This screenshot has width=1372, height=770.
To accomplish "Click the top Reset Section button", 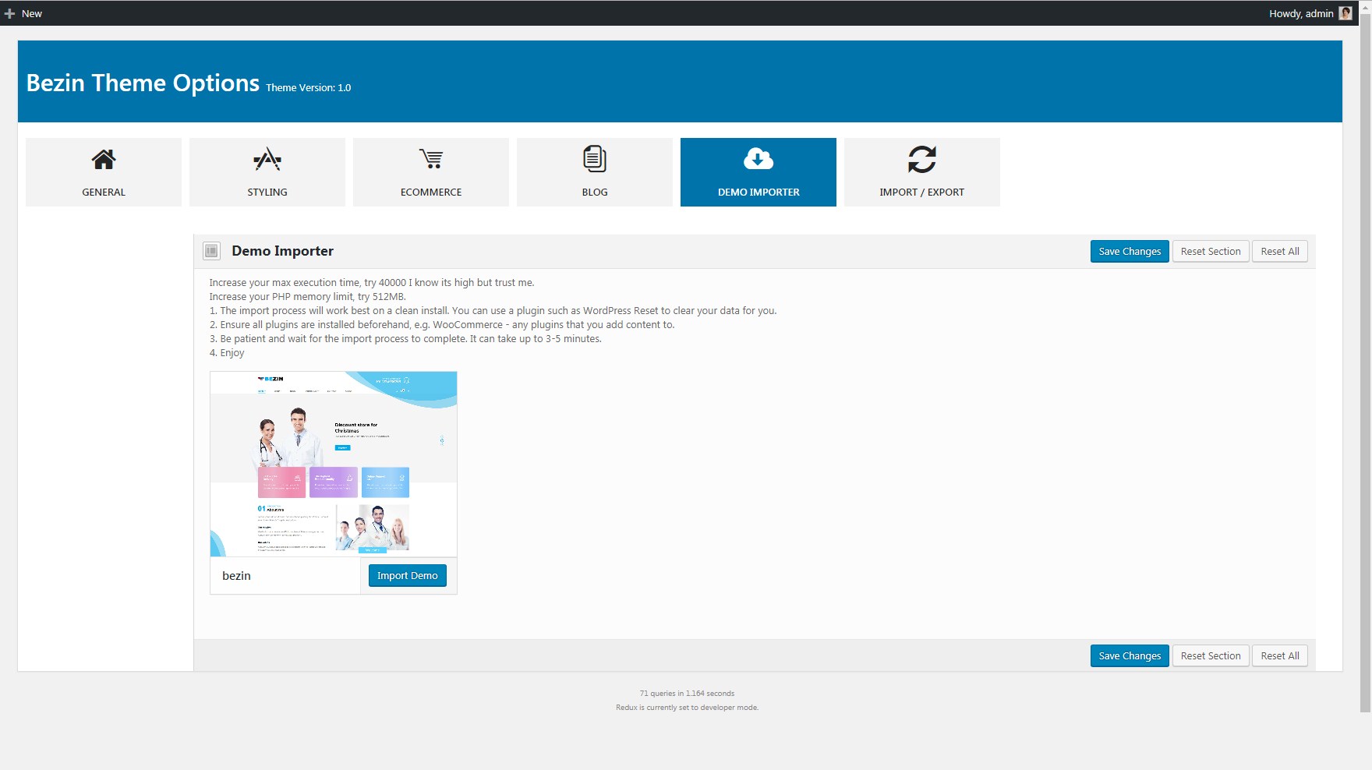I will (1211, 251).
